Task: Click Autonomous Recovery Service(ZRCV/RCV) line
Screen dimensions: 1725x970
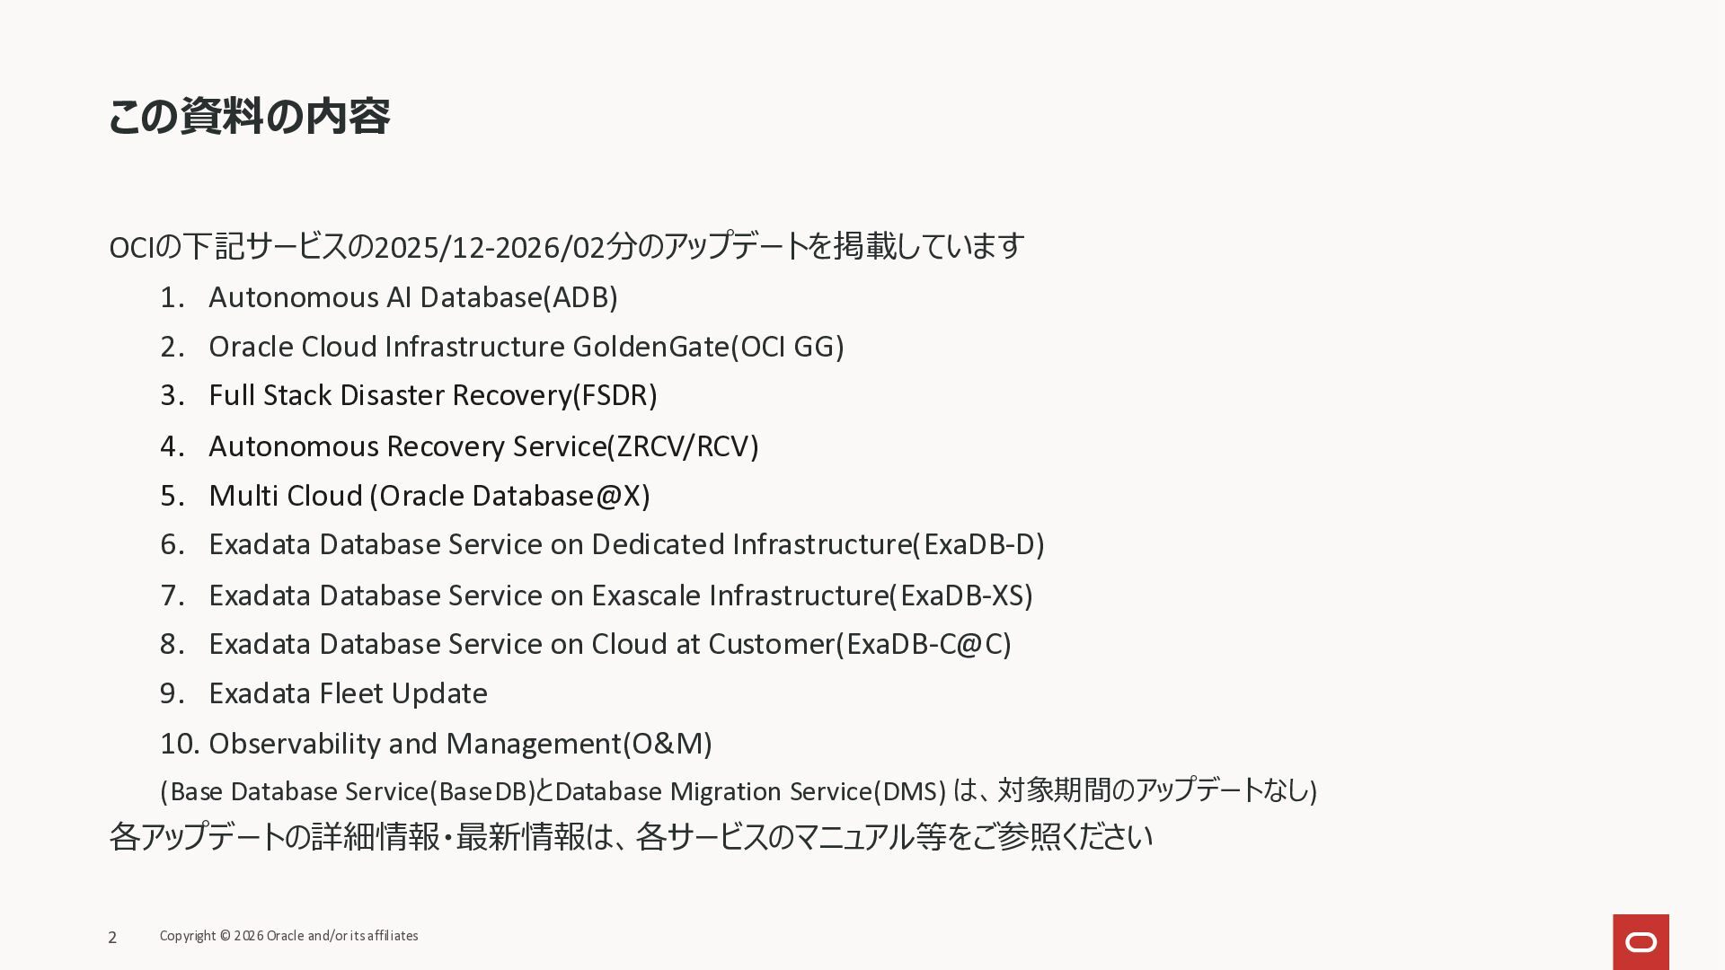Action: pos(483,446)
